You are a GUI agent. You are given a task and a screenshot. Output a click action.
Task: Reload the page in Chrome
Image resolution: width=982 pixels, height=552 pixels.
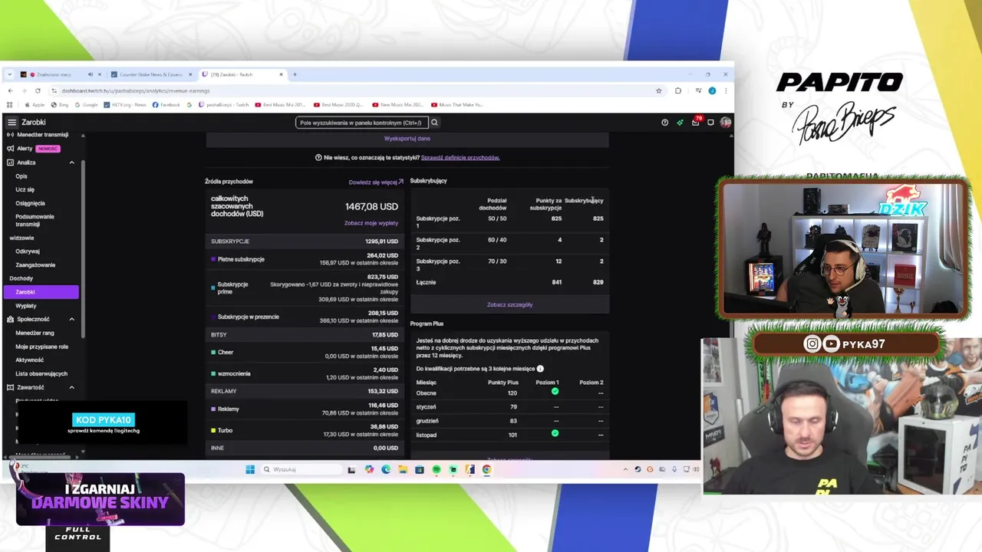38,90
